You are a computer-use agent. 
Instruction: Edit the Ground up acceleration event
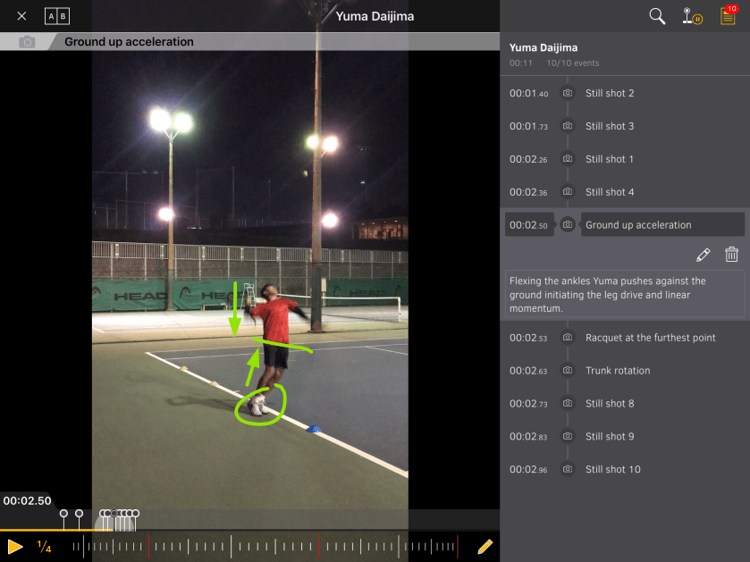click(703, 255)
